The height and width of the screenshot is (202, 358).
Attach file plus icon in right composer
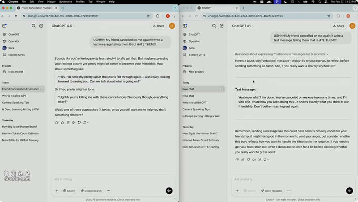(x=237, y=191)
